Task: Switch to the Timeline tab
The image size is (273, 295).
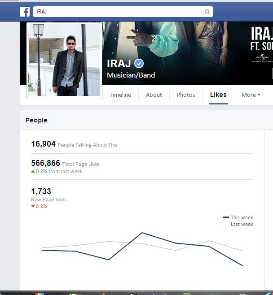Action: click(x=120, y=95)
